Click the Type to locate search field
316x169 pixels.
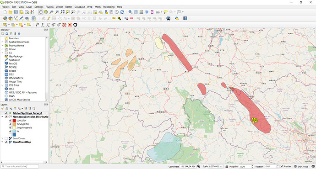(20, 166)
